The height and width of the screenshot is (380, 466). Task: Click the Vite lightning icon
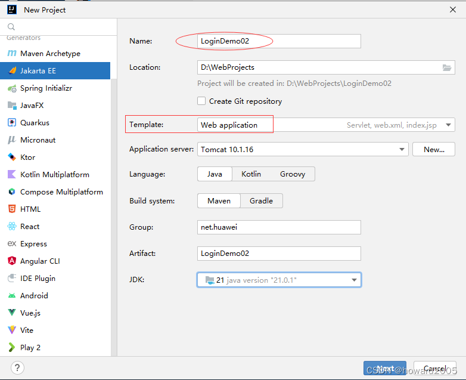point(11,330)
